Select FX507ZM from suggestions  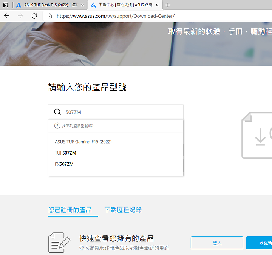tap(64, 164)
